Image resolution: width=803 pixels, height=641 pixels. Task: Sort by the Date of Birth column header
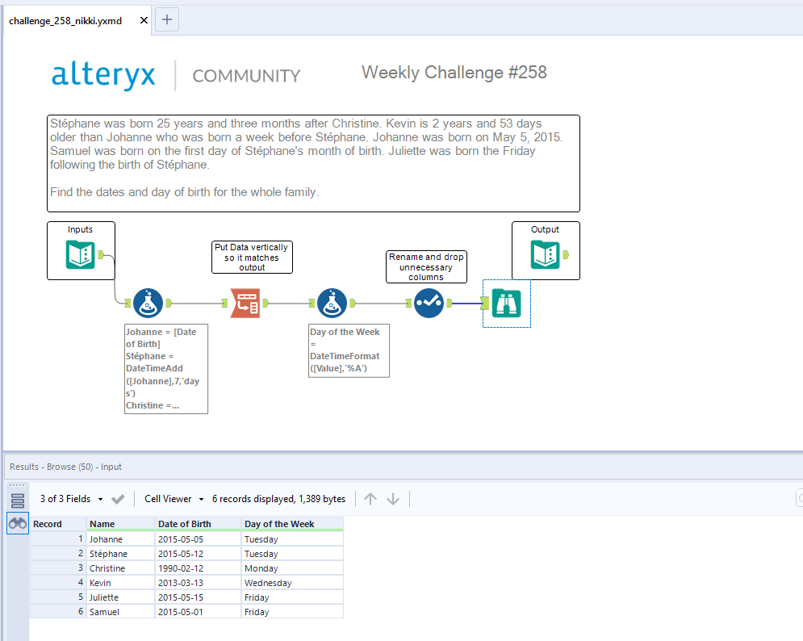(x=198, y=524)
